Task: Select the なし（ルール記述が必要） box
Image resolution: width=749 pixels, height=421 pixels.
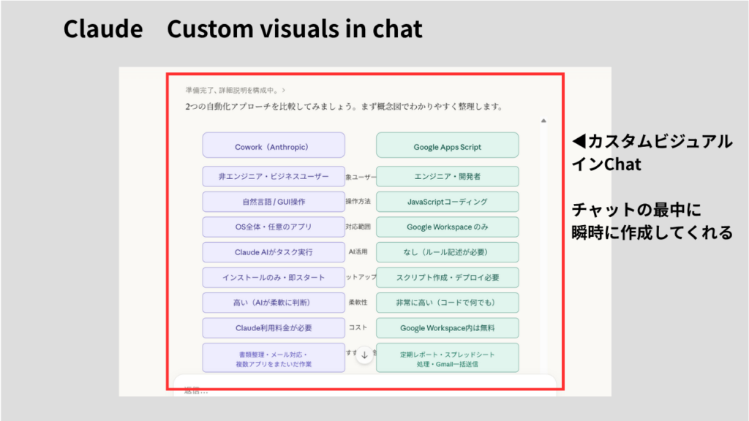Action: [x=447, y=252]
